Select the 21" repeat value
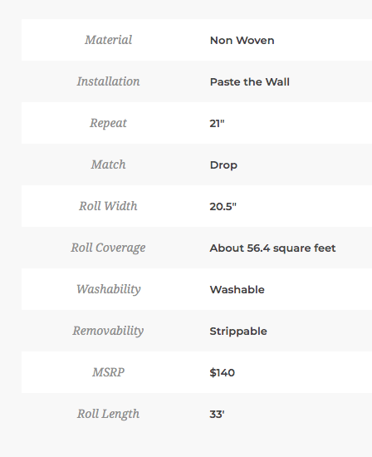Image resolution: width=372 pixels, height=457 pixels. pyautogui.click(x=217, y=123)
